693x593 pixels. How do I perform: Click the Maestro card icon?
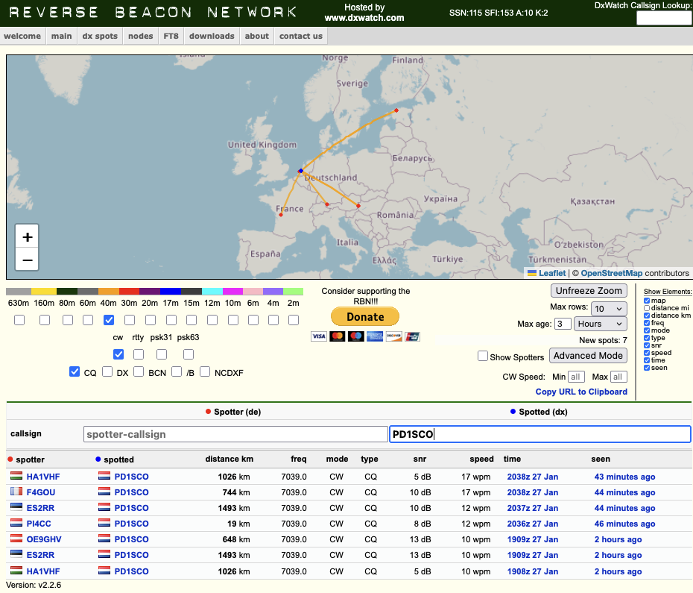coord(355,336)
